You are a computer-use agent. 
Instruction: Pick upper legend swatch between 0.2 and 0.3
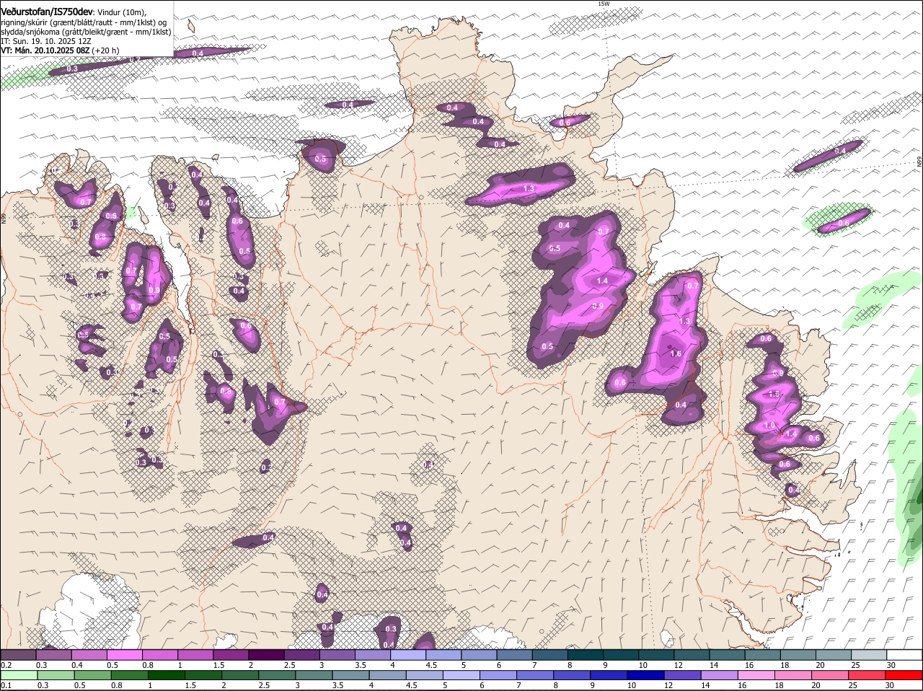pos(18,655)
